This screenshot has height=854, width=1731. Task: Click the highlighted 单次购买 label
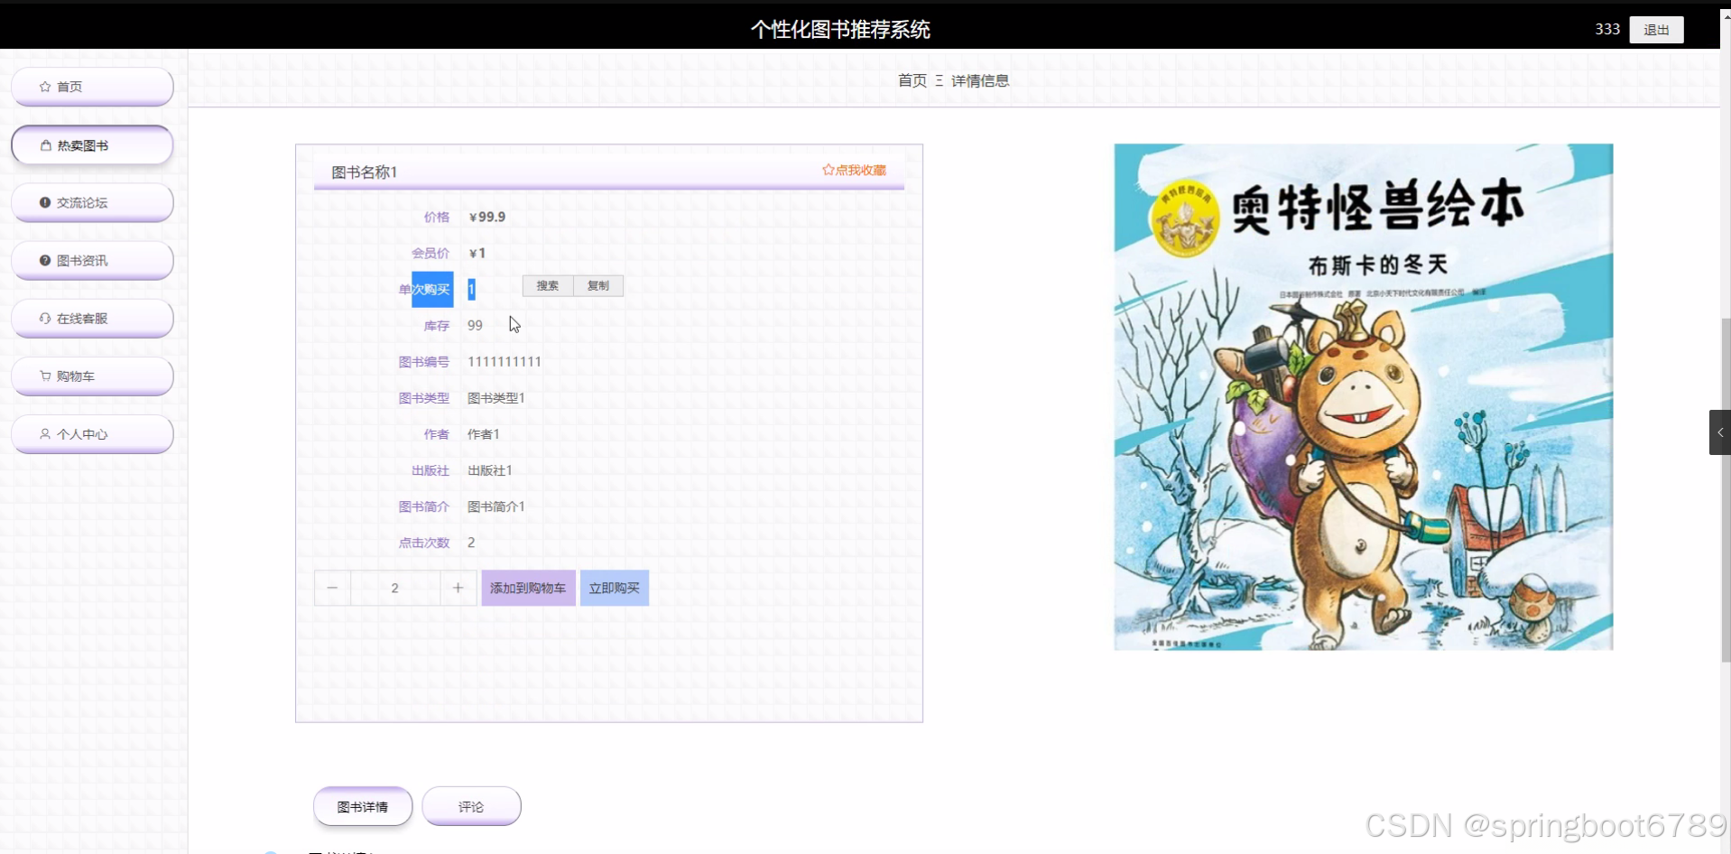tap(424, 289)
